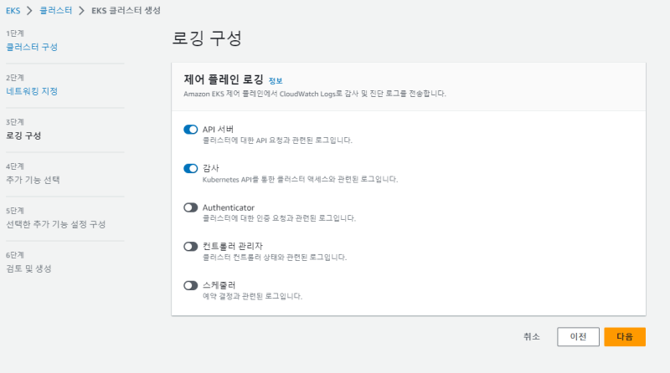This screenshot has width=670, height=373.
Task: Click the 다음 (Next) button
Action: click(625, 336)
